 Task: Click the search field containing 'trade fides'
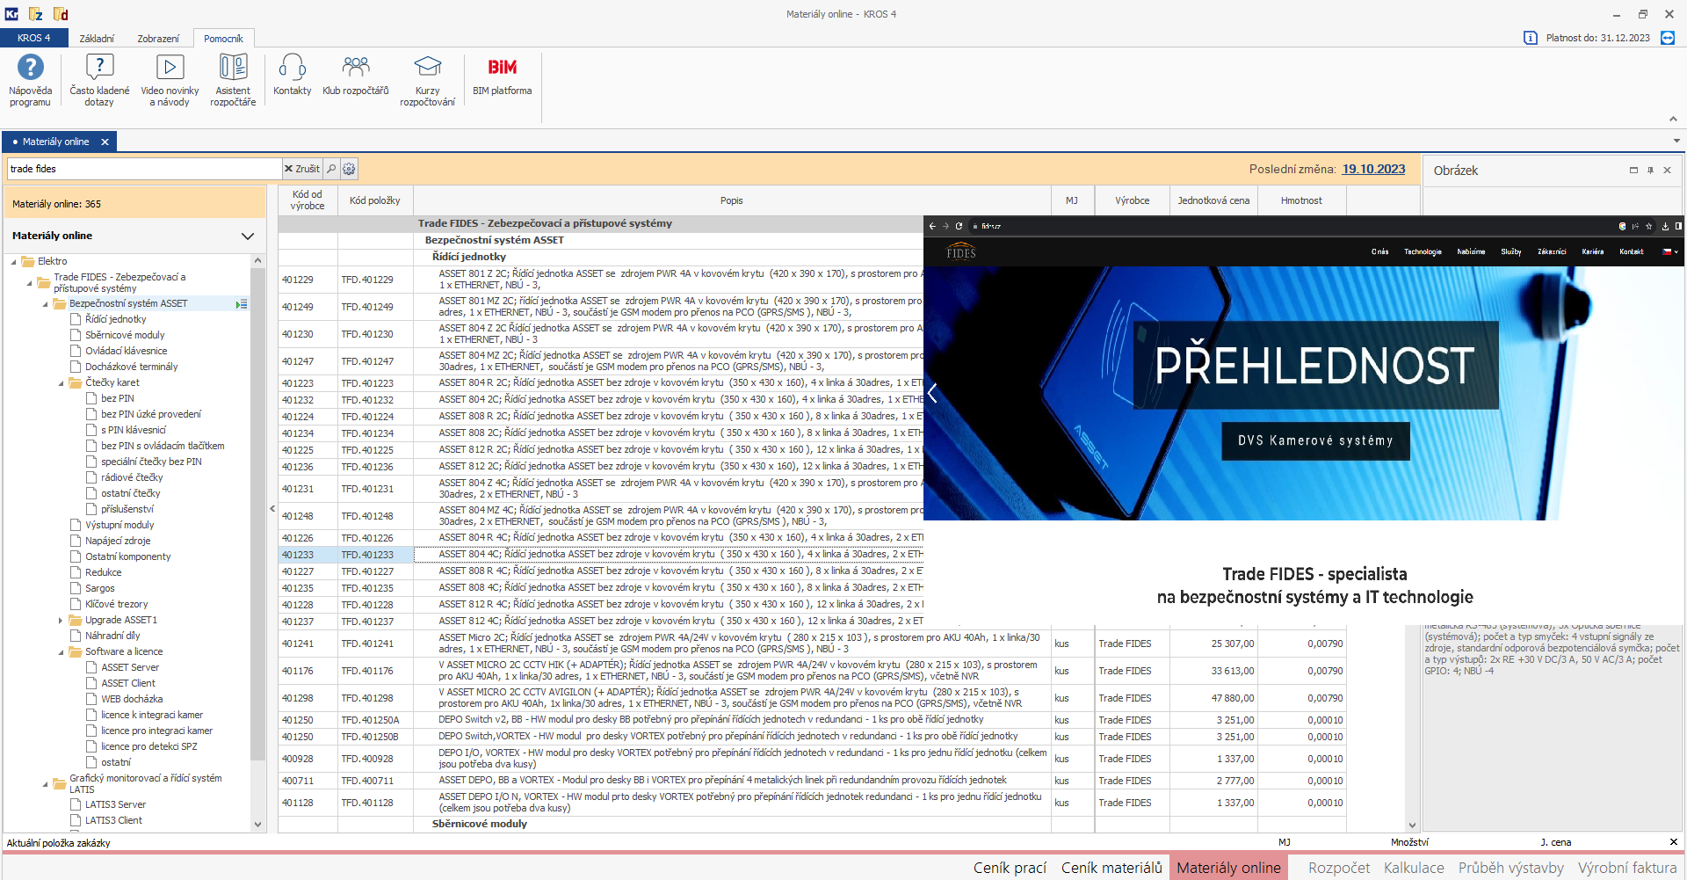click(144, 169)
